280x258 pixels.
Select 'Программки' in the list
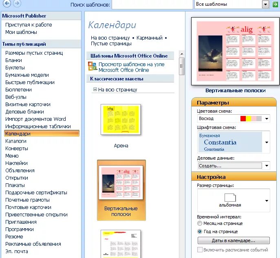click(x=20, y=229)
